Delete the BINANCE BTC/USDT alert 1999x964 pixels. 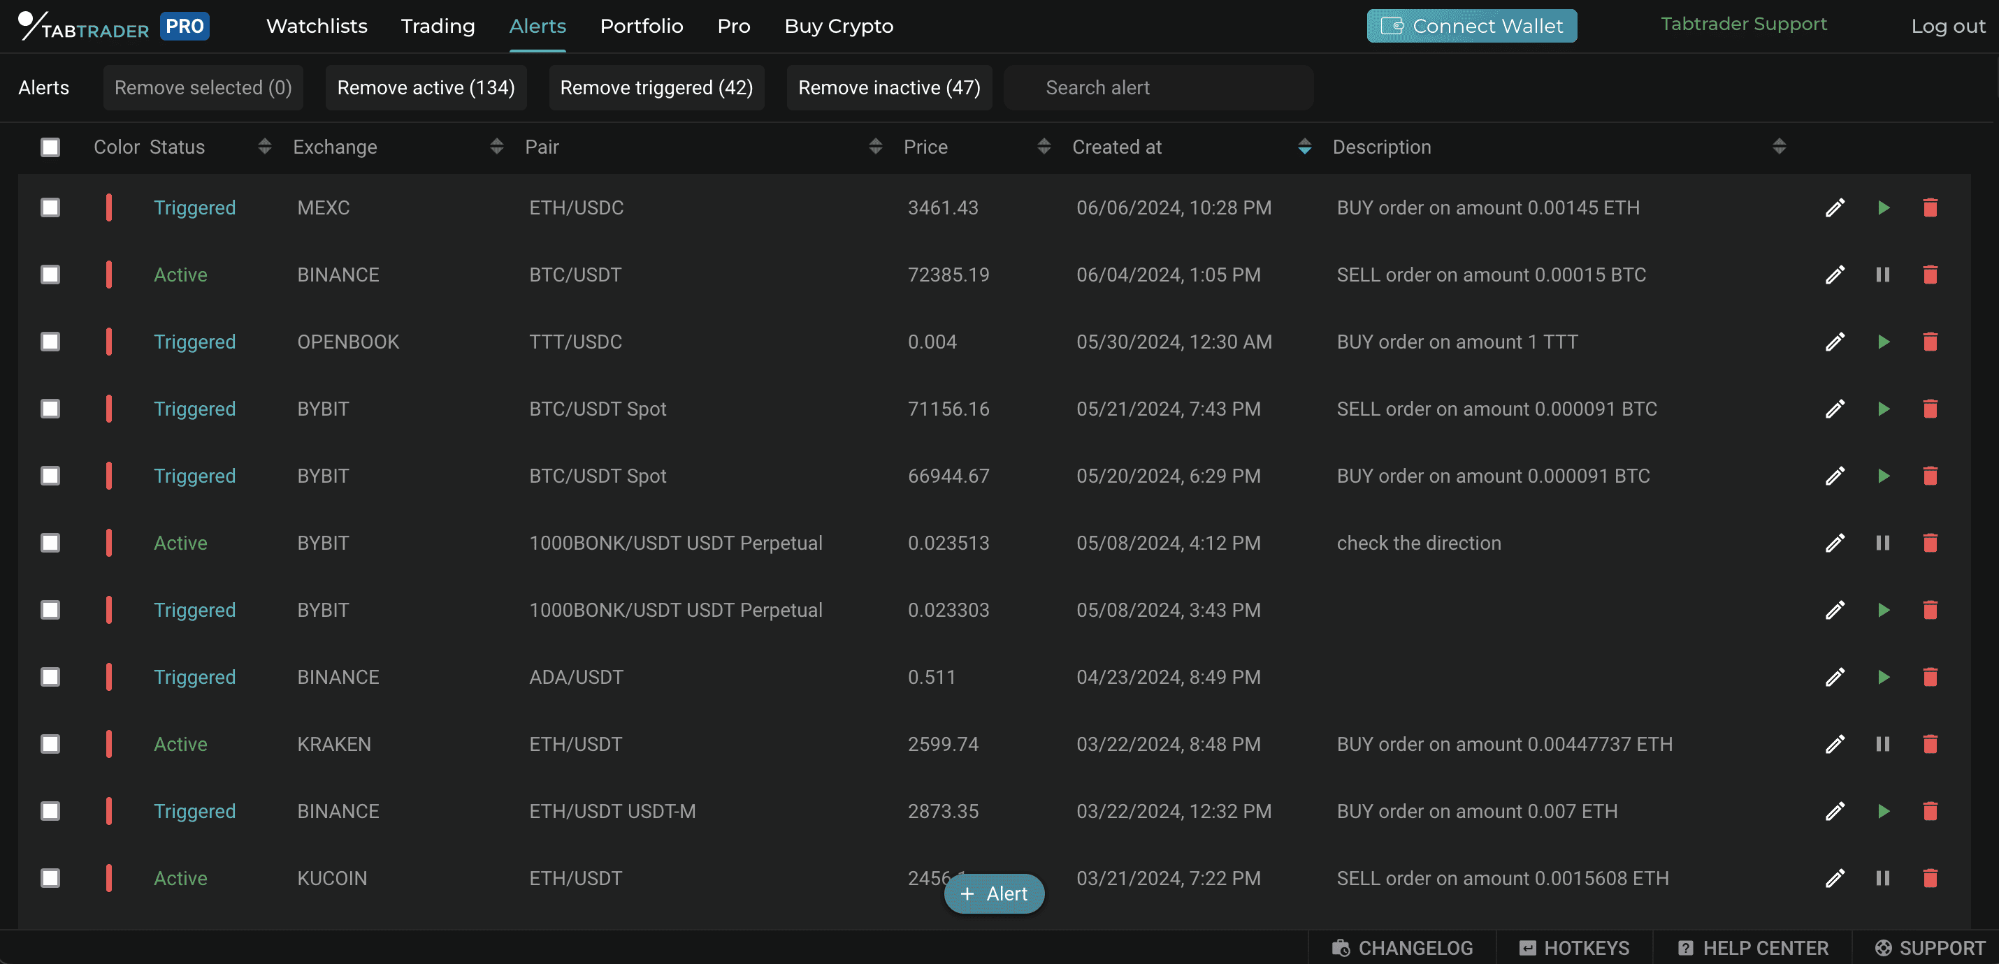pos(1930,275)
